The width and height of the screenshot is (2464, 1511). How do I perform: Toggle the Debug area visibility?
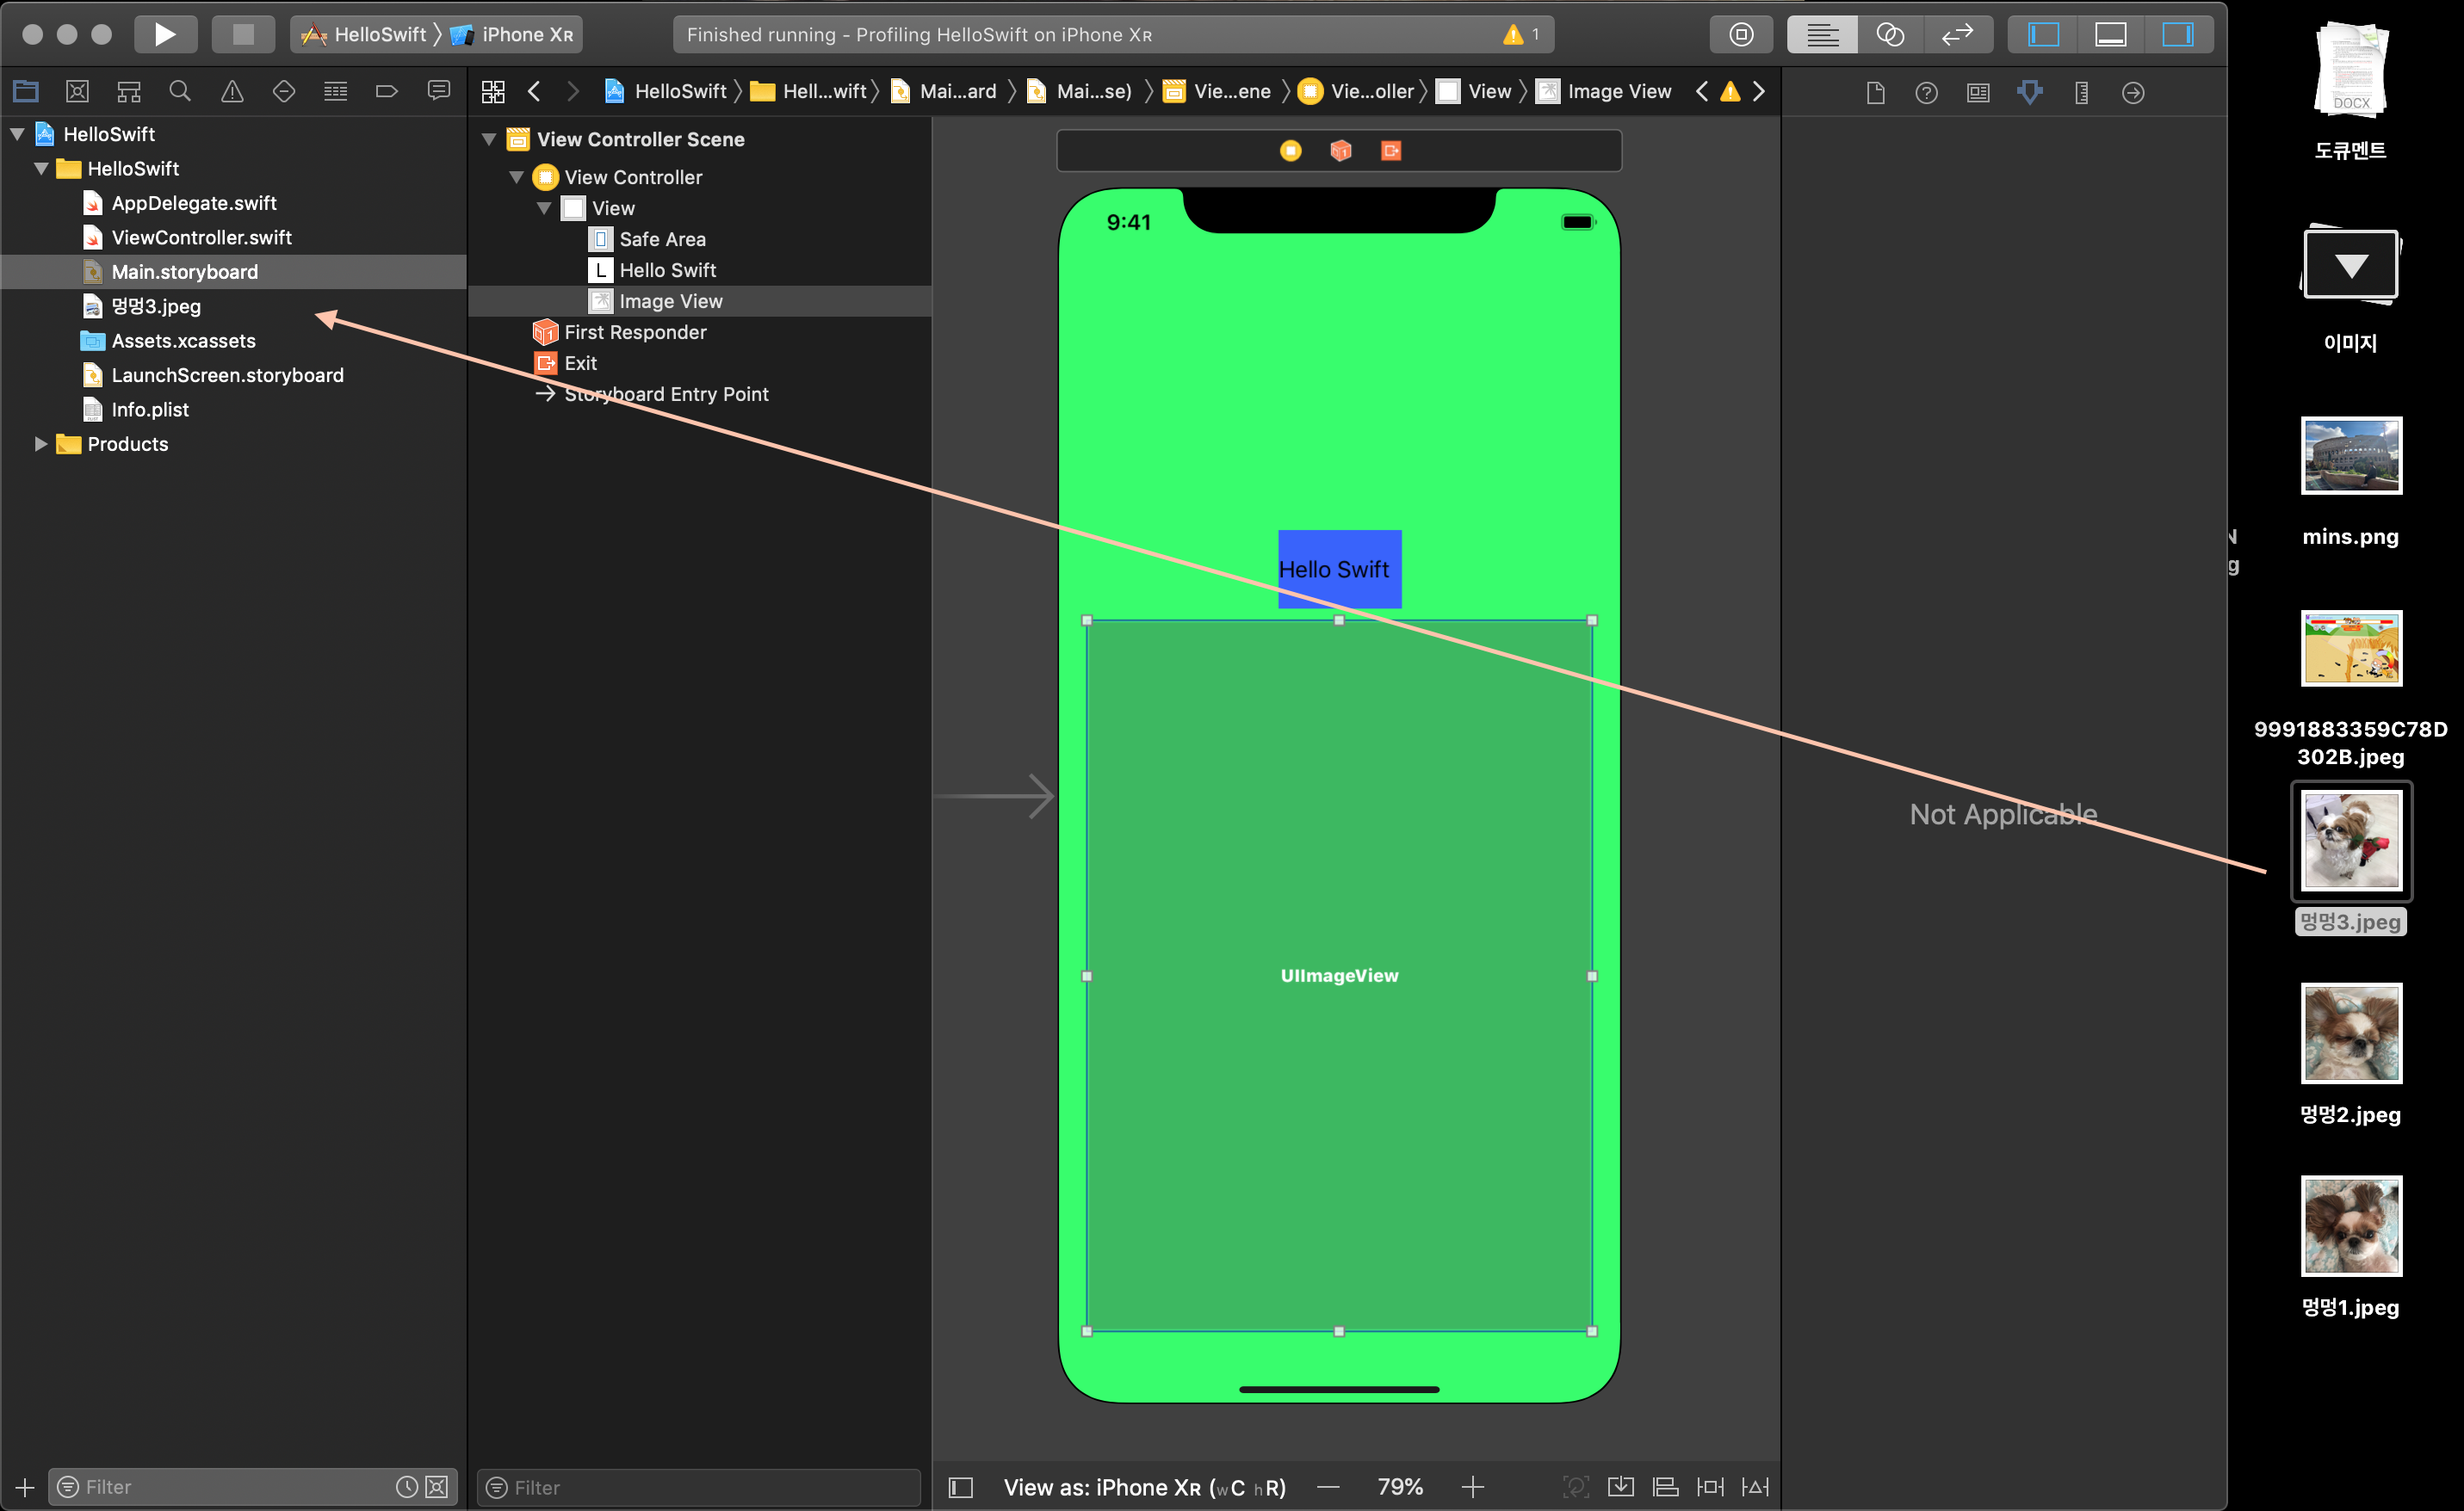[2110, 34]
